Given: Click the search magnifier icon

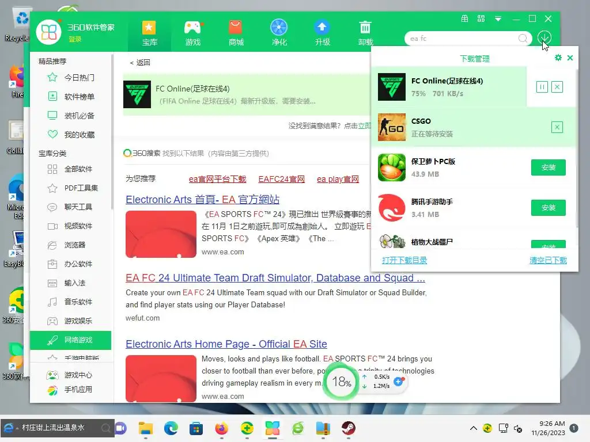Looking at the screenshot, I should coord(523,39).
